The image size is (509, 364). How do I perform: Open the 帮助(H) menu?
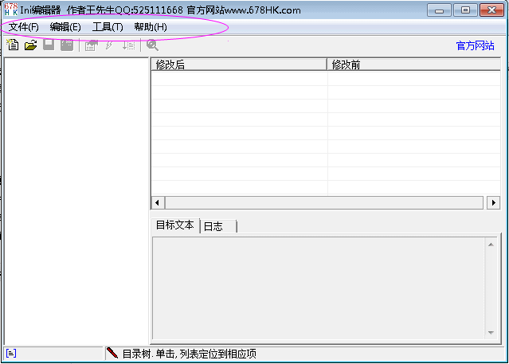(x=151, y=27)
